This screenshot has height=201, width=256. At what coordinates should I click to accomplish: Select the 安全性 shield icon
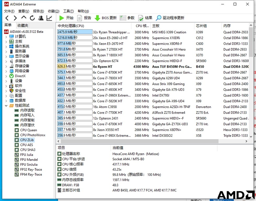[11, 91]
